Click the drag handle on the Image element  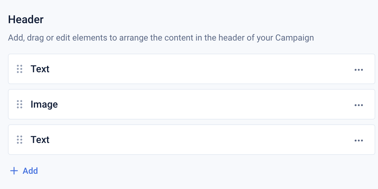(x=20, y=104)
